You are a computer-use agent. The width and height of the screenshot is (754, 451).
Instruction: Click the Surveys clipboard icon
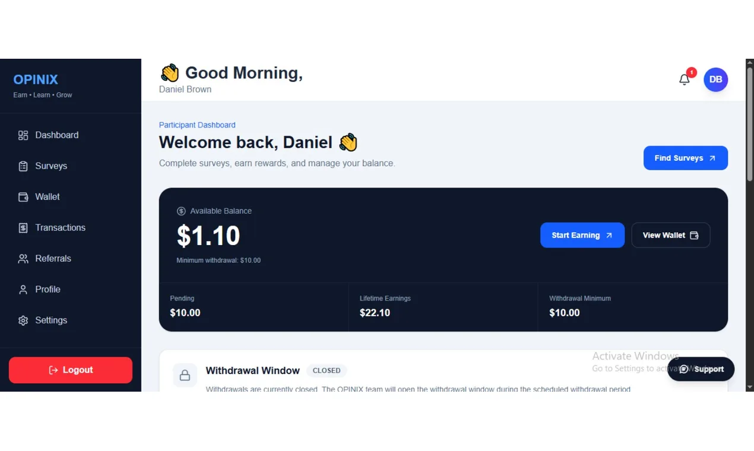pos(23,166)
